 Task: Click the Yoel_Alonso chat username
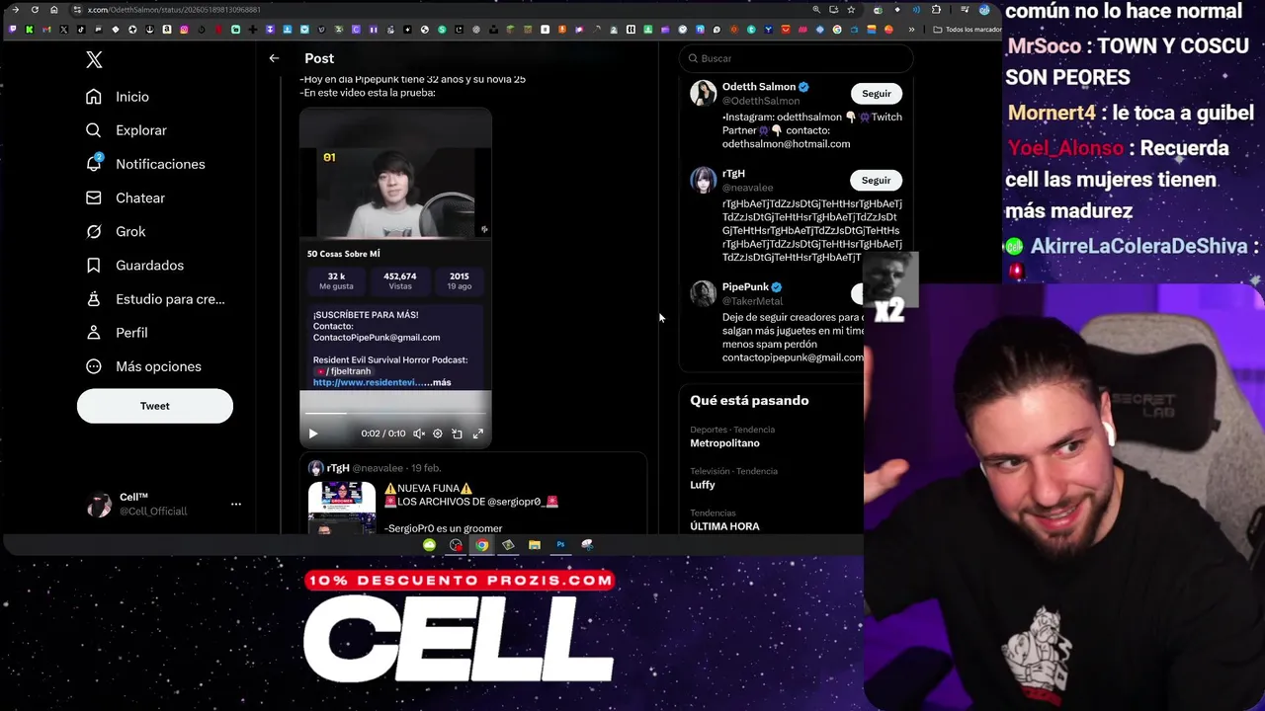tap(1065, 148)
